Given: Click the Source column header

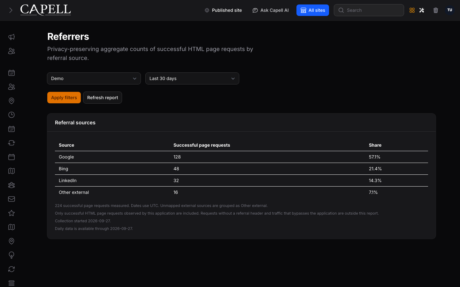Looking at the screenshot, I should (66, 145).
